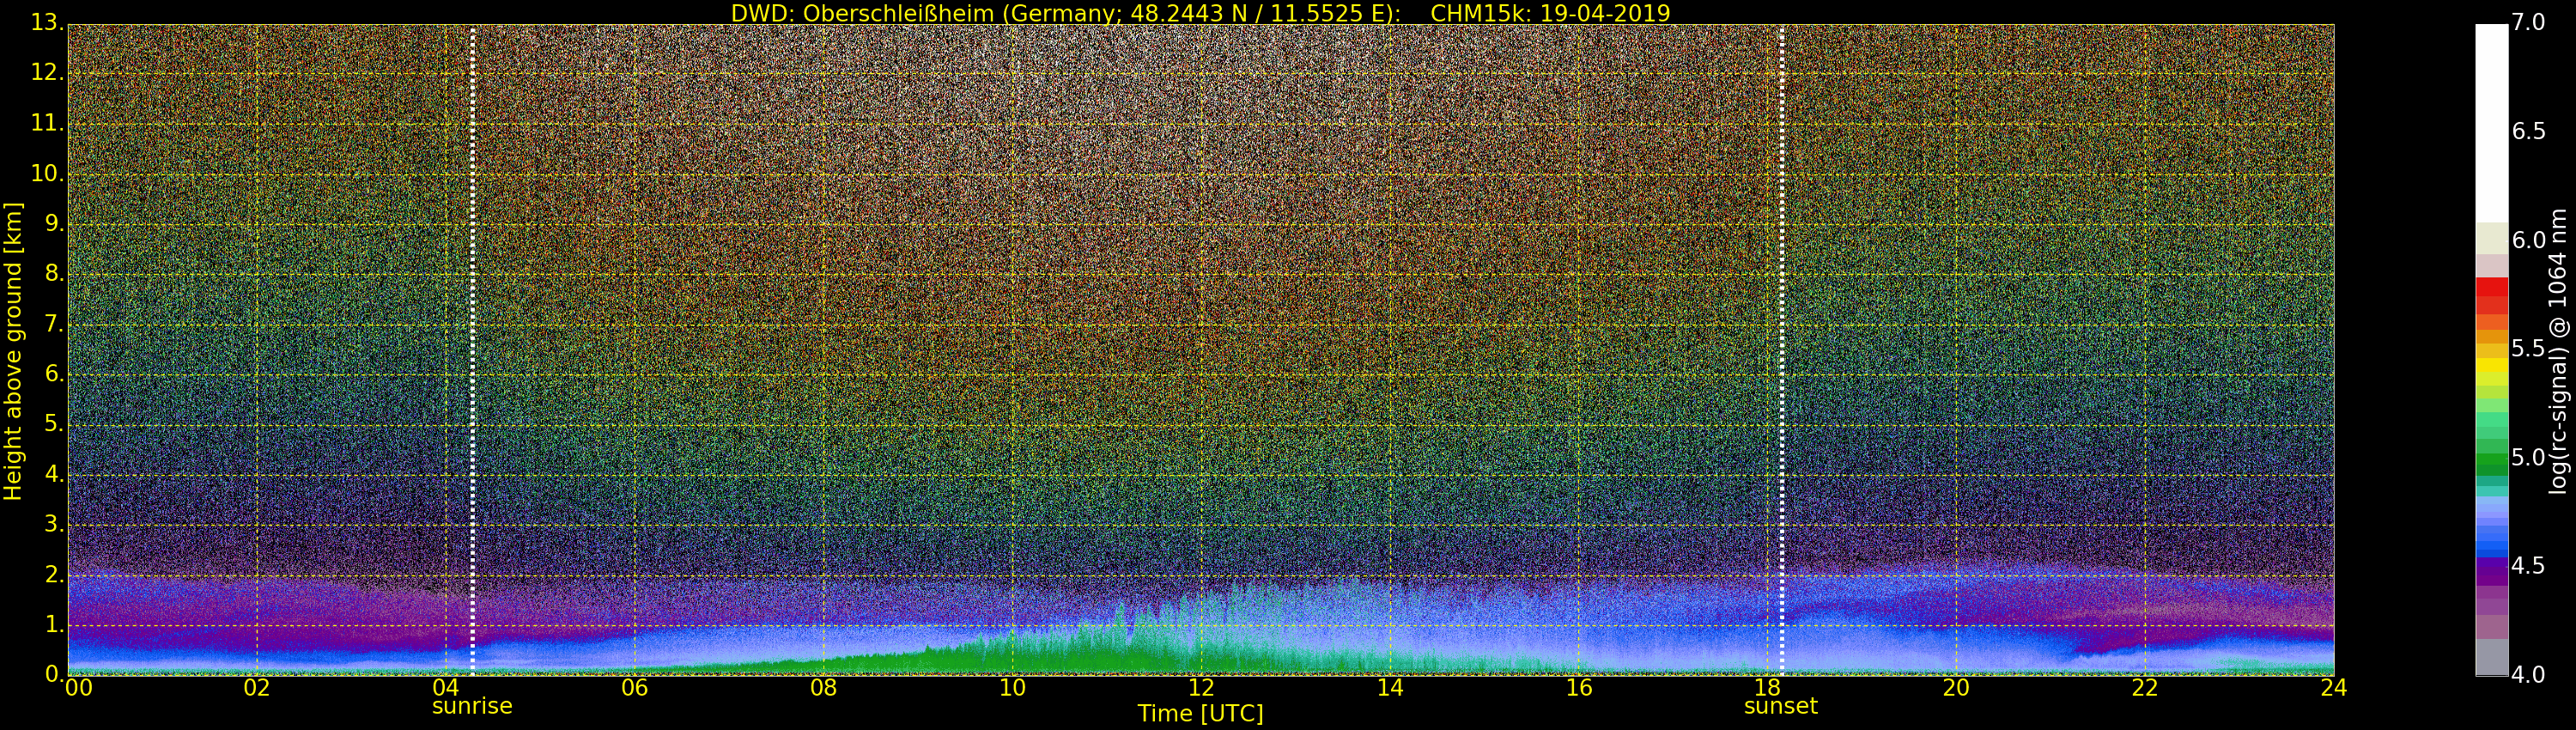Click the 20 hour tick label
The height and width of the screenshot is (730, 2576).
1956,688
